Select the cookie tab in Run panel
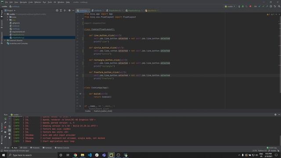281x158 pixels. coord(15,115)
